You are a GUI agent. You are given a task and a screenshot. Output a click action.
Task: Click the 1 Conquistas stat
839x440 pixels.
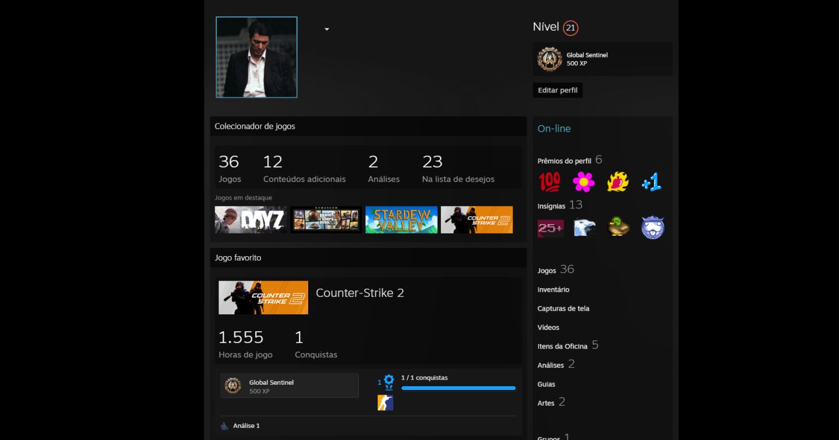[x=316, y=345]
